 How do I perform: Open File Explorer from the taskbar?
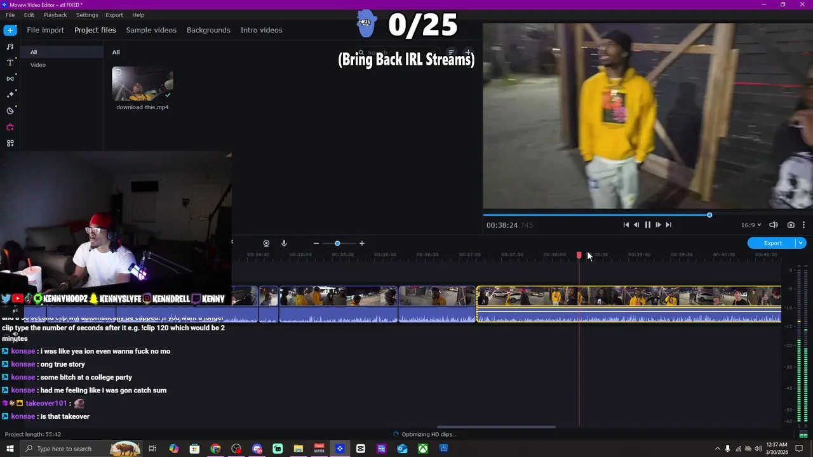point(299,449)
